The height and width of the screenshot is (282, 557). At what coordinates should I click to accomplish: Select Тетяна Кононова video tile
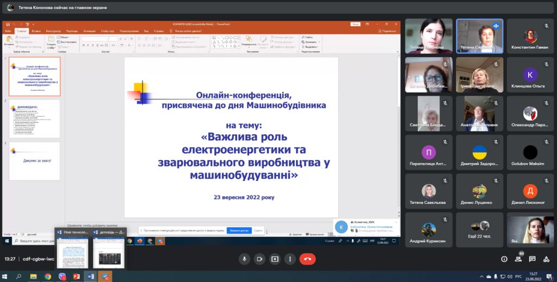[429, 36]
